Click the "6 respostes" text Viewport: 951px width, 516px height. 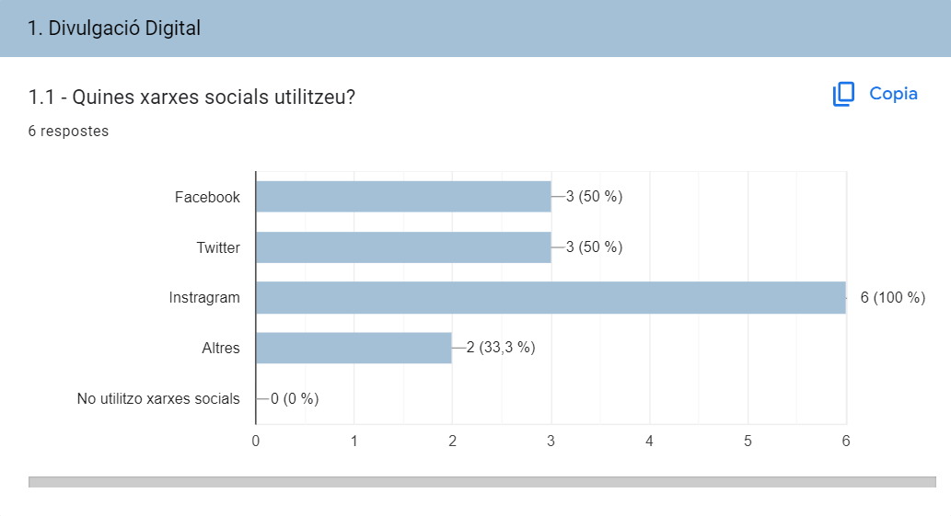click(x=68, y=132)
